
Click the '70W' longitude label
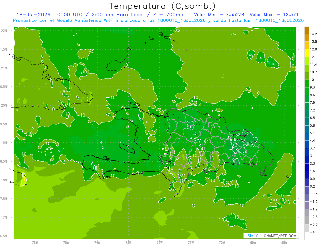click(222, 243)
